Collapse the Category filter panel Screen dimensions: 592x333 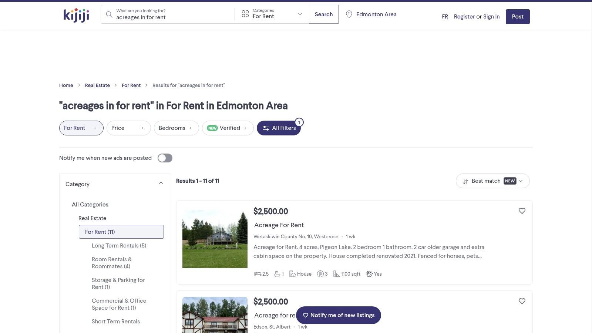tap(161, 183)
